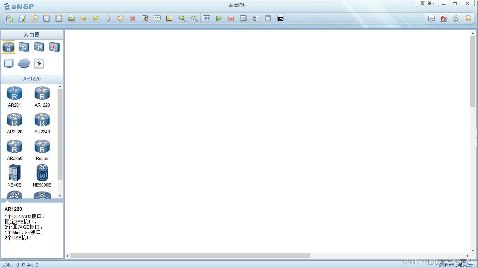Click the canvas horizontal scrollbar thumb
This screenshot has width=478, height=268.
coord(190,256)
